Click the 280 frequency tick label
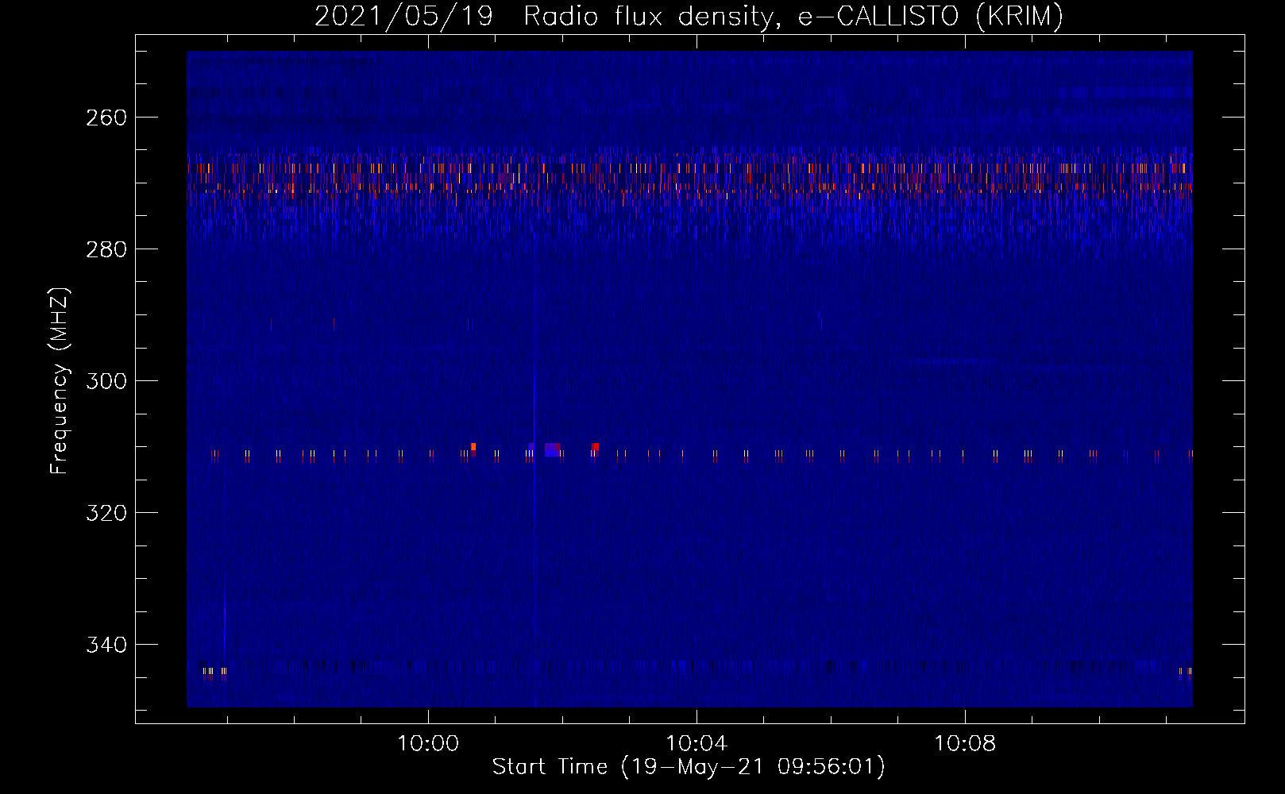 [x=106, y=249]
